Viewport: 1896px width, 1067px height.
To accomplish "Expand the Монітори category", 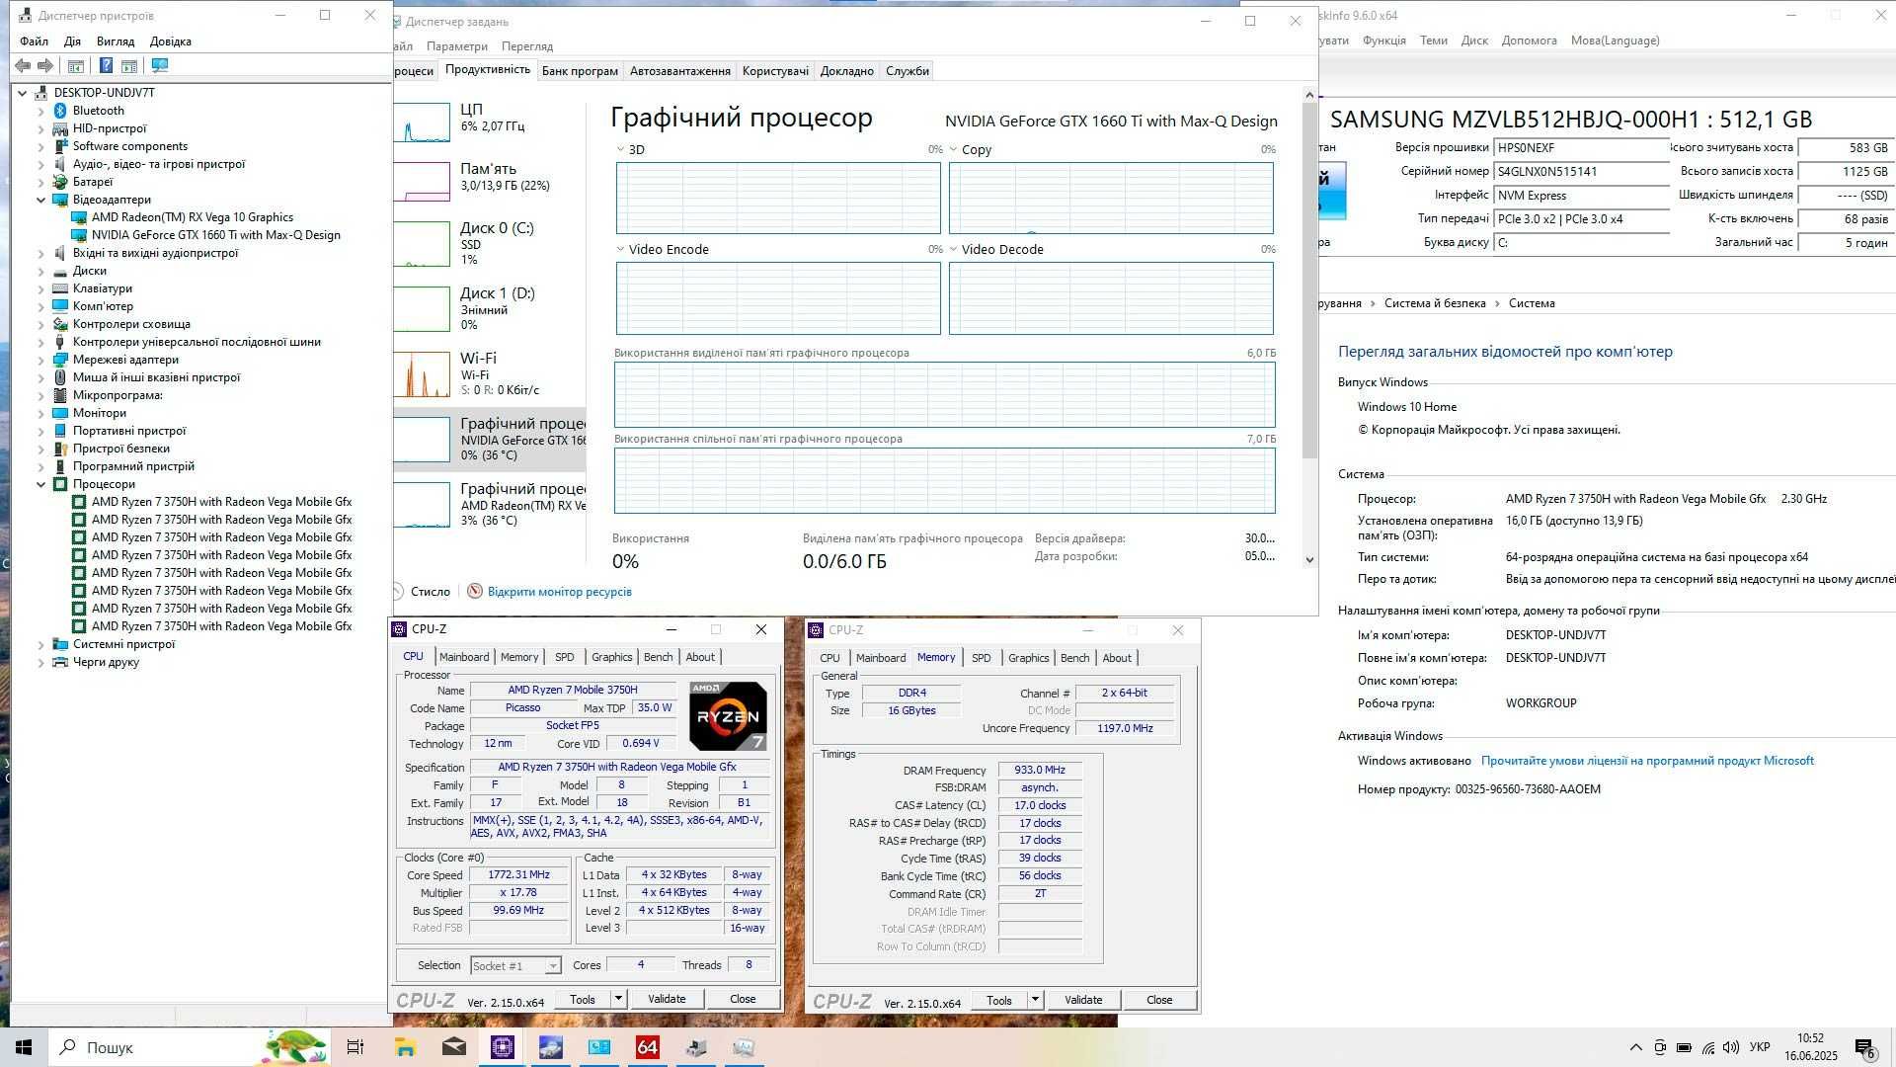I will (x=41, y=413).
